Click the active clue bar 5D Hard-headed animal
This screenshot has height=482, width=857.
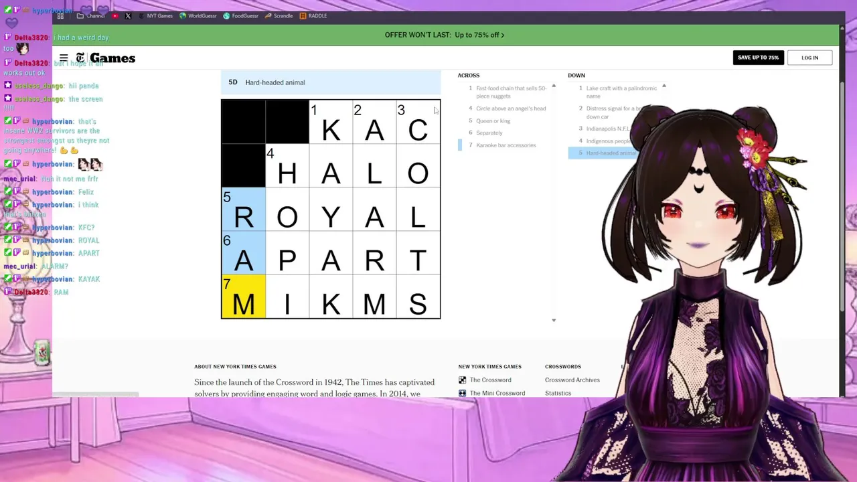coord(331,82)
